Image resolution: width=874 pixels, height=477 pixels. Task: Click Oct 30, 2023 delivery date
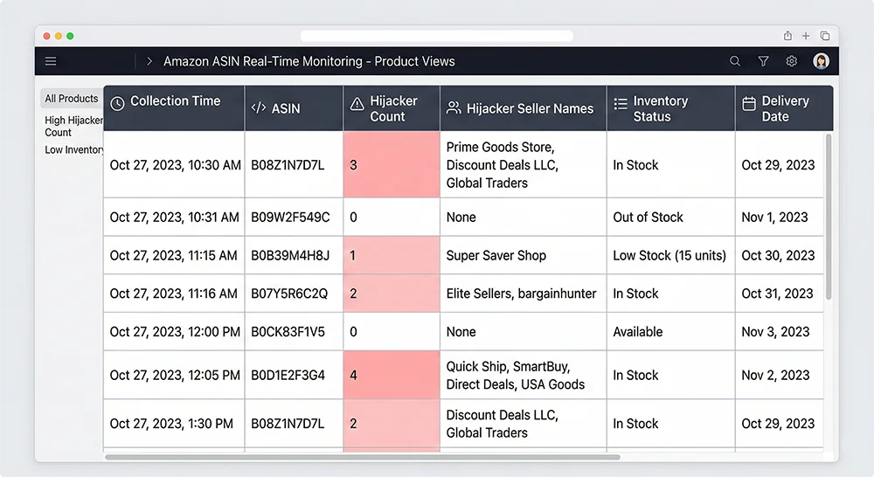[x=780, y=255]
